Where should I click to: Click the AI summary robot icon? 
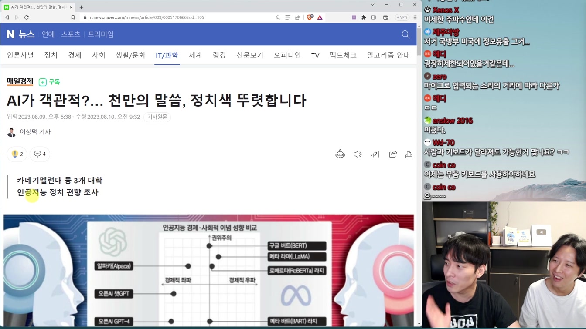tap(340, 154)
